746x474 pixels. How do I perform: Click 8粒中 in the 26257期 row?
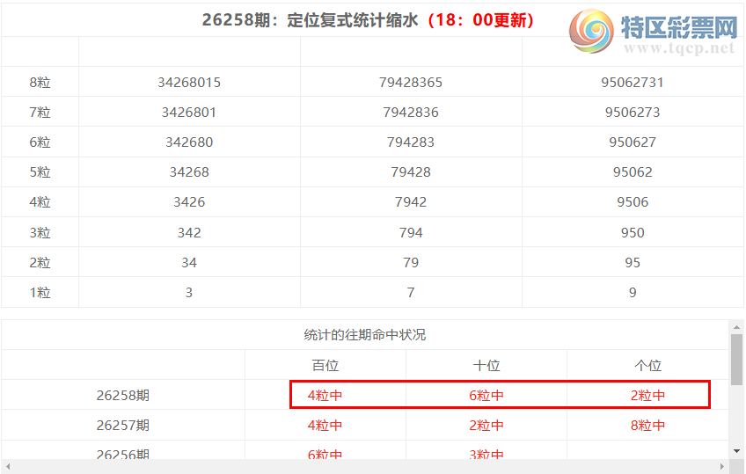647,425
